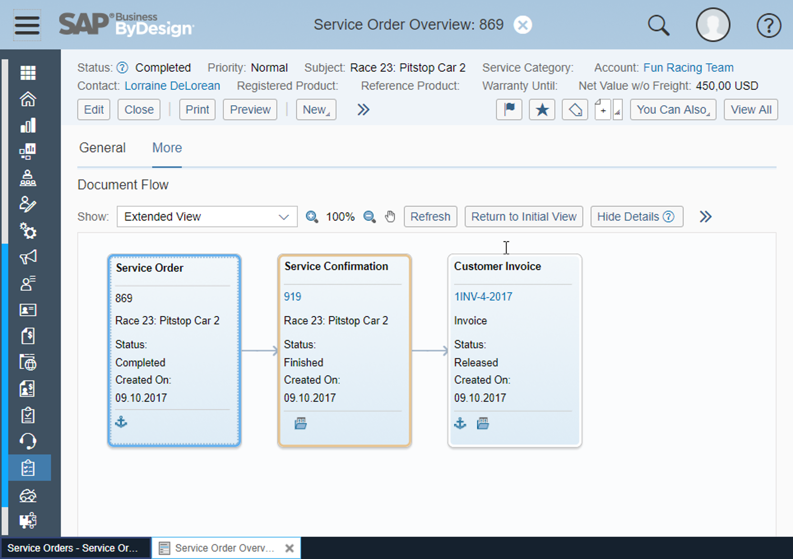
Task: Click the tag icon button
Action: coord(574,110)
